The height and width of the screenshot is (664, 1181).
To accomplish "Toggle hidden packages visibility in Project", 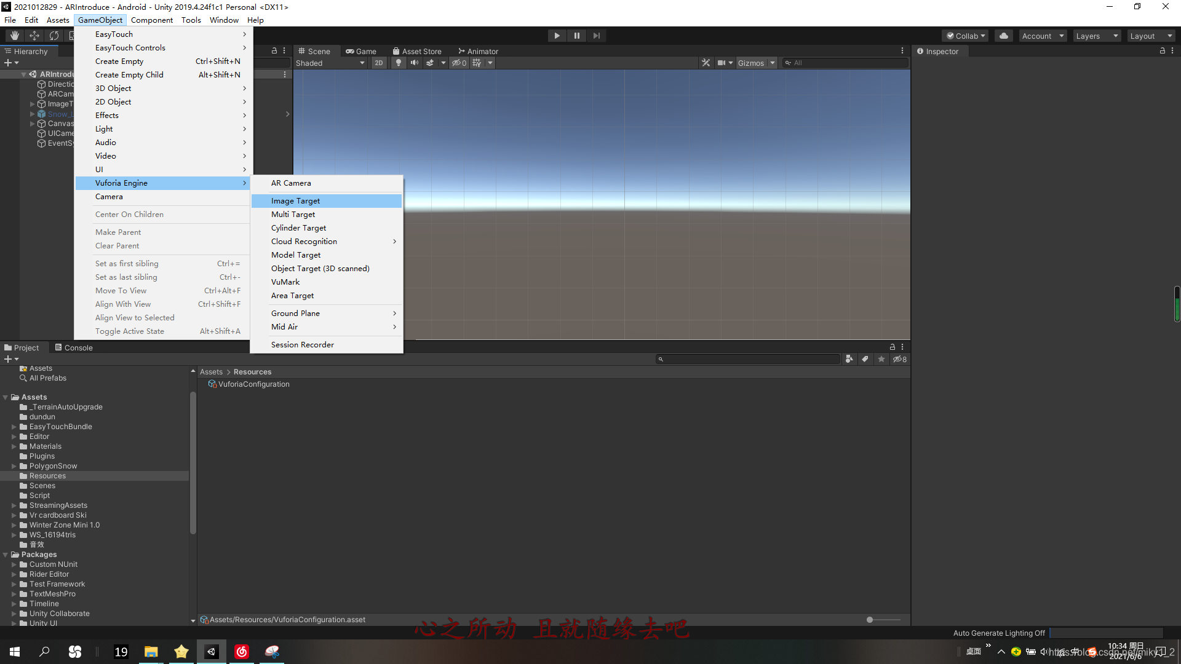I will click(x=900, y=359).
